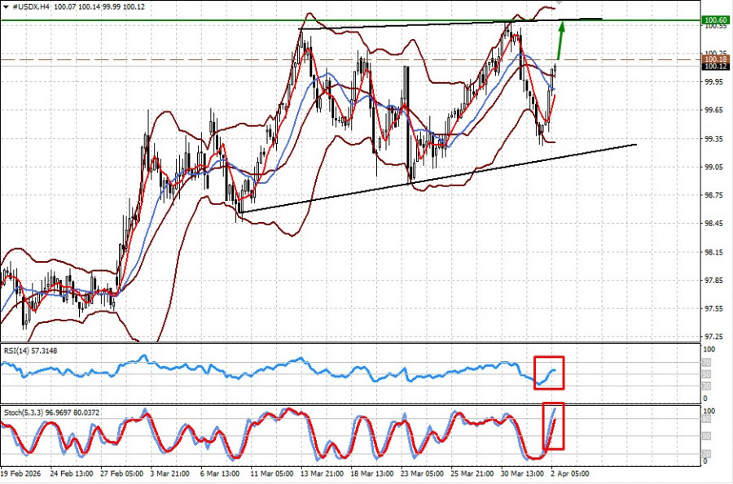Click the 99.95 price axis label
This screenshot has width=733, height=484.
[714, 82]
